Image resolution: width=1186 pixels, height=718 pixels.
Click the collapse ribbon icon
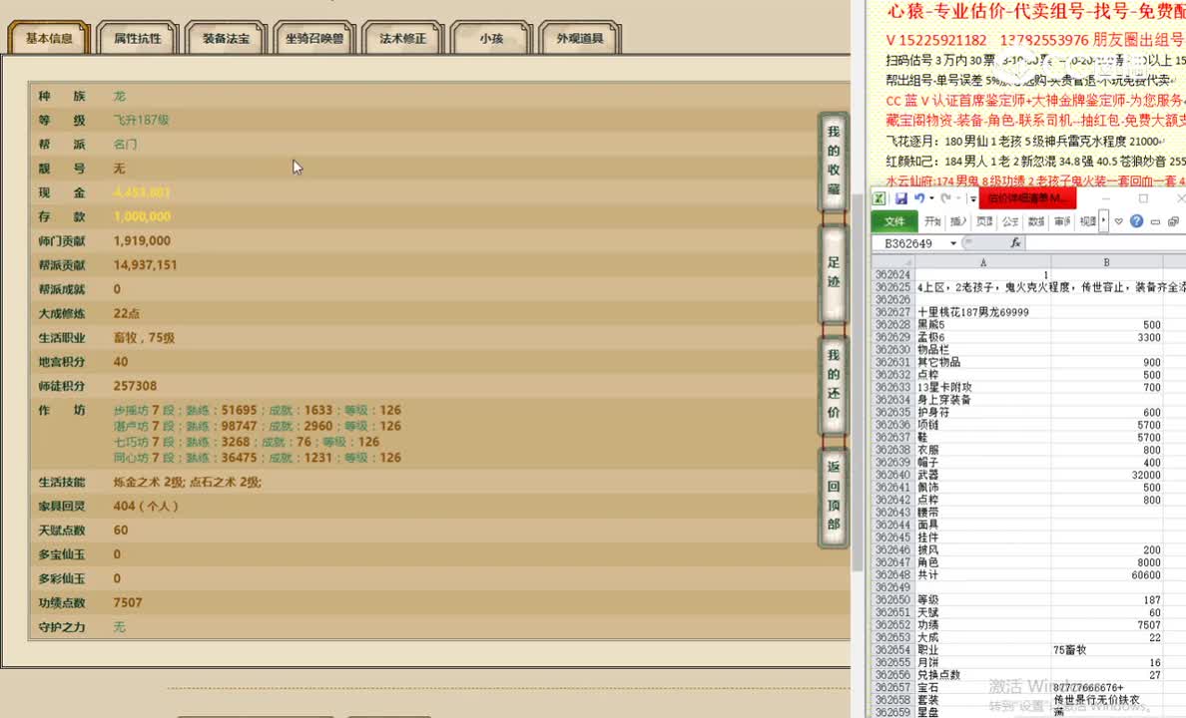1155,221
